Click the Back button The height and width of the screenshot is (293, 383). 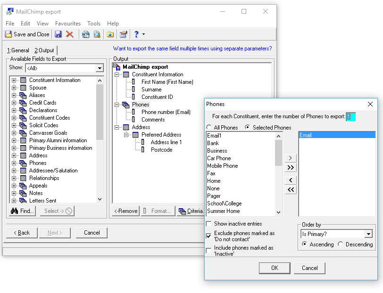(x=22, y=233)
